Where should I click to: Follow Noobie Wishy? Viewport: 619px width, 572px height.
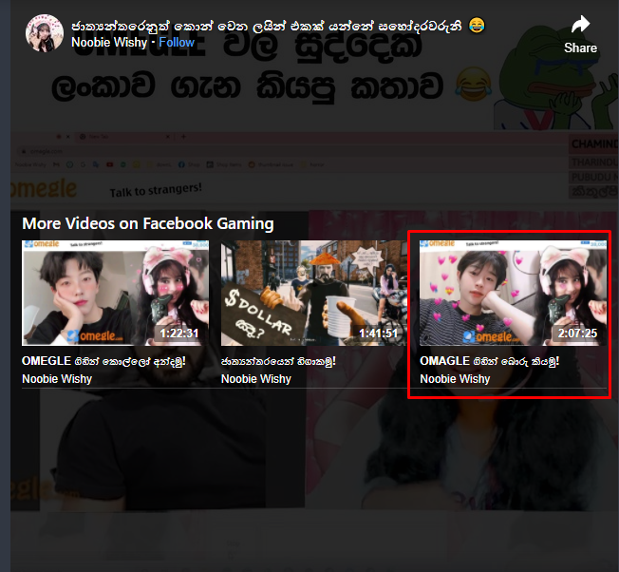click(177, 42)
